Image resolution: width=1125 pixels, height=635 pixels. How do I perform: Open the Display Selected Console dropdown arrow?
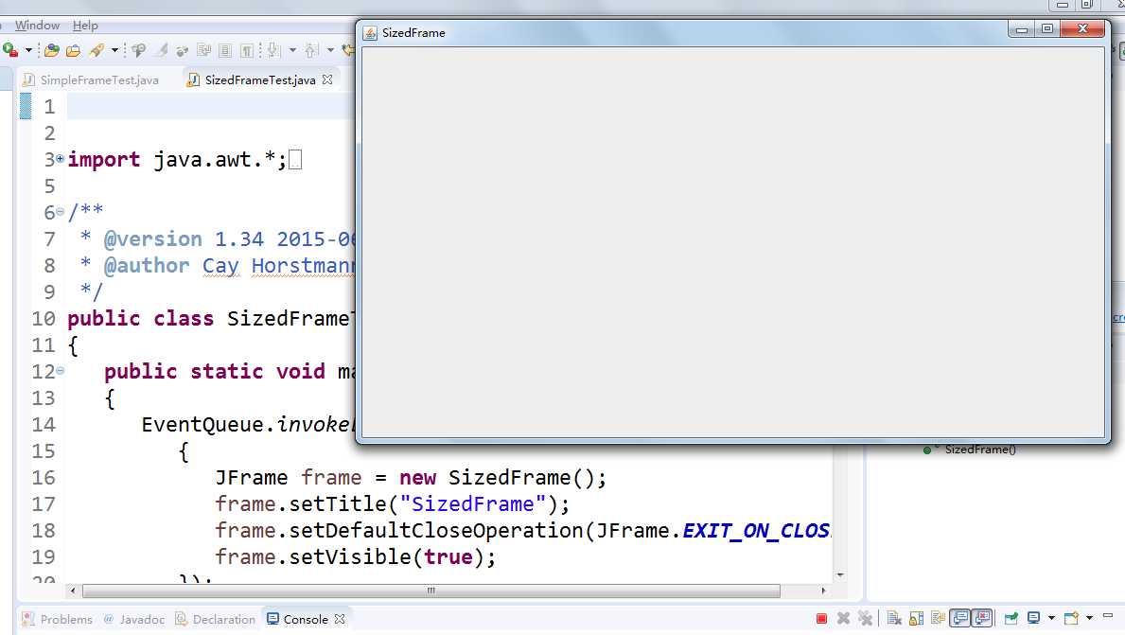[1052, 619]
